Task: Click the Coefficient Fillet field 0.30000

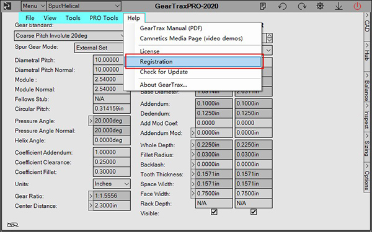Action: pos(112,171)
